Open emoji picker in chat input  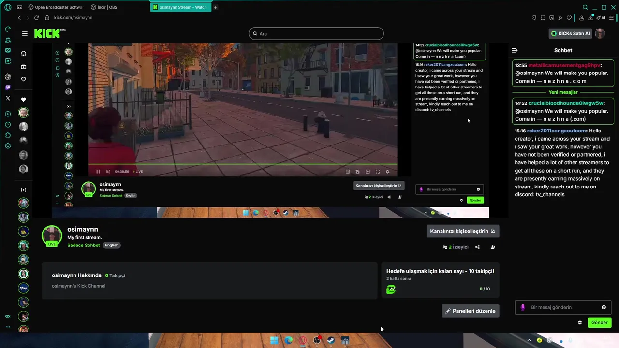click(604, 307)
